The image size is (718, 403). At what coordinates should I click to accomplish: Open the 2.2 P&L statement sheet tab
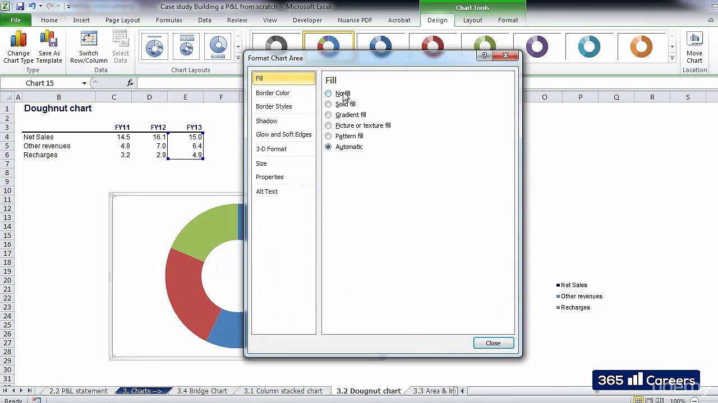[79, 391]
